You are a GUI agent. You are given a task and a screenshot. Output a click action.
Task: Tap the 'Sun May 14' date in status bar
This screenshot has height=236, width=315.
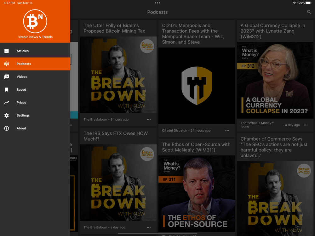pos(25,3)
